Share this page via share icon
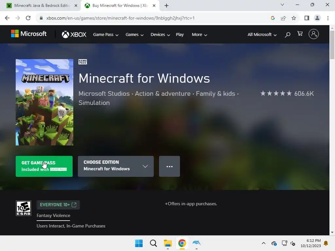Image resolution: width=335 pixels, height=251 pixels. (283, 18)
